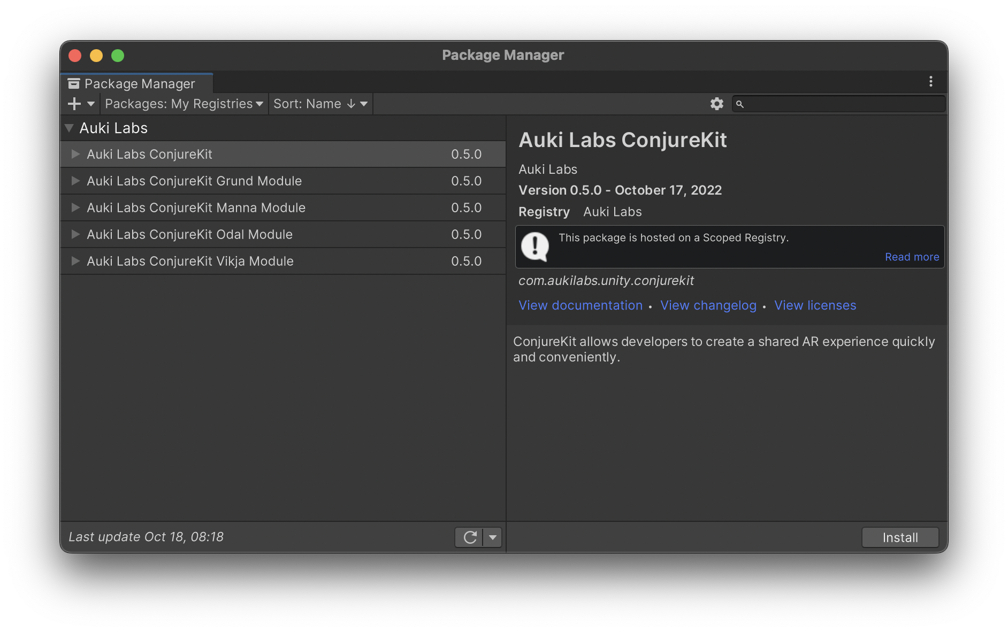
Task: Click the package search field
Action: (x=838, y=104)
